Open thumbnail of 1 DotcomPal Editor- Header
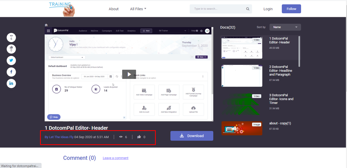 242,47
